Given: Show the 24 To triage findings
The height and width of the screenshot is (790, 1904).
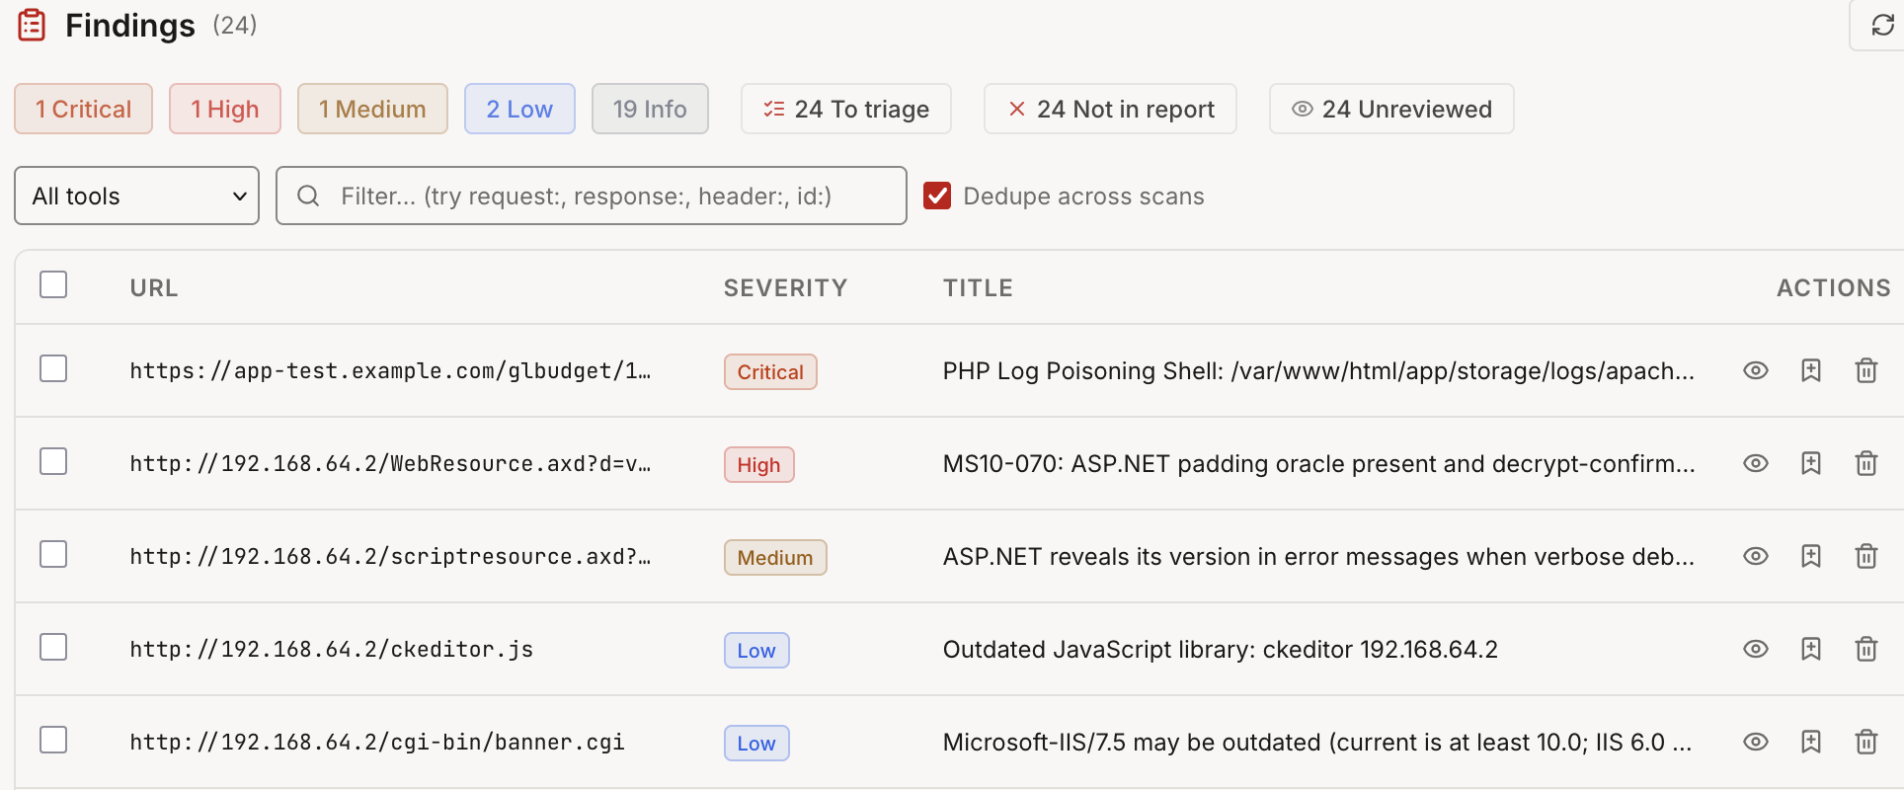Looking at the screenshot, I should click(846, 109).
